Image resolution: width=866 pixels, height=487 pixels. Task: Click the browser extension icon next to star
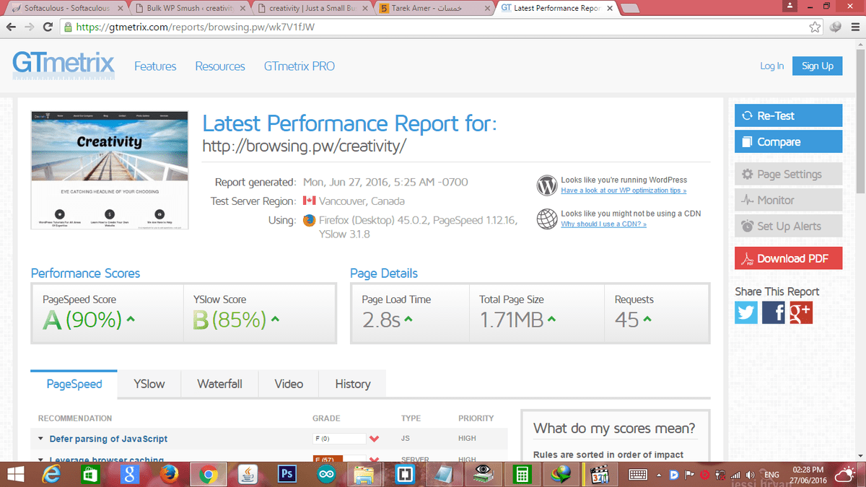835,27
